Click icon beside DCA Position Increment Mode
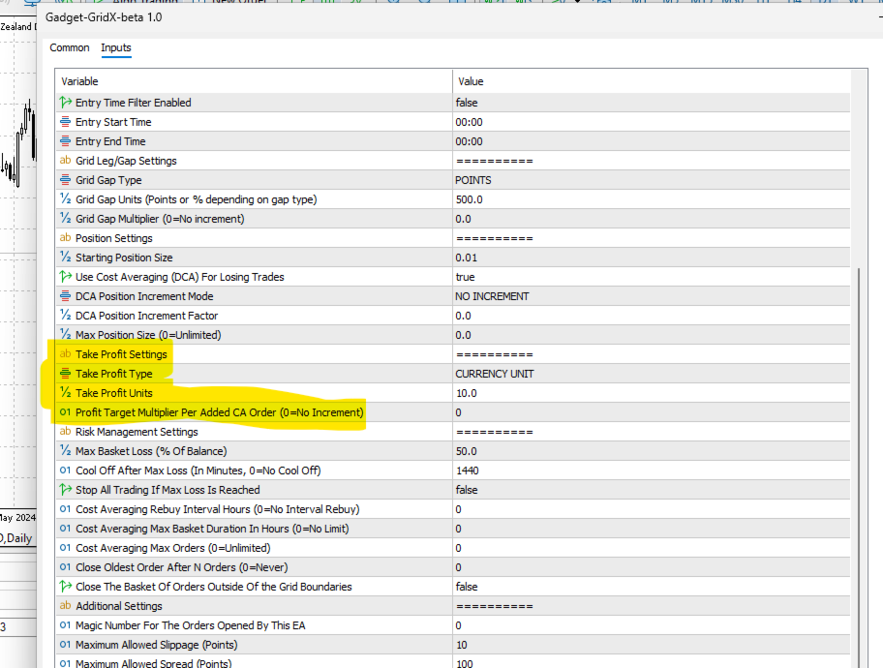 coord(65,295)
